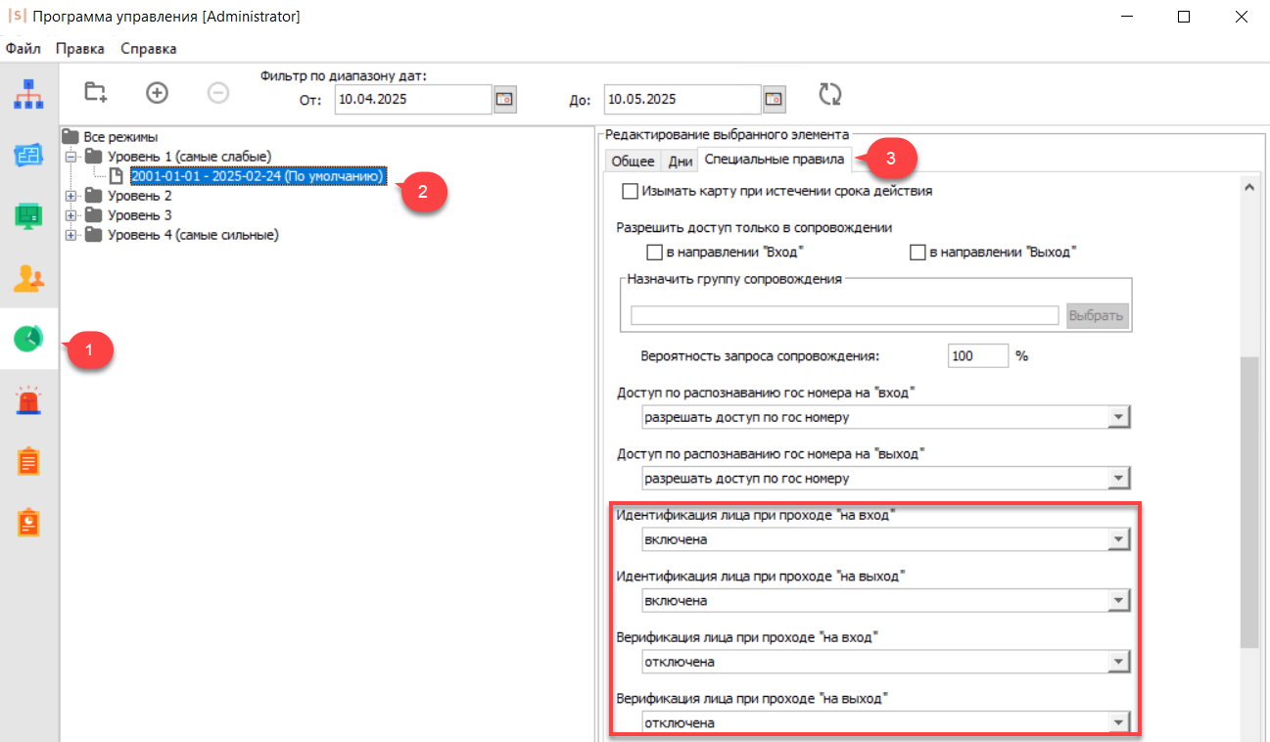Open the green monitor sidebar icon
The image size is (1270, 742).
[28, 216]
